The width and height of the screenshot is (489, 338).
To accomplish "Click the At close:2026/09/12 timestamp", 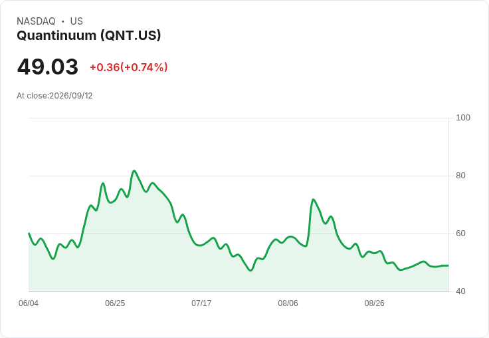I will point(54,96).
